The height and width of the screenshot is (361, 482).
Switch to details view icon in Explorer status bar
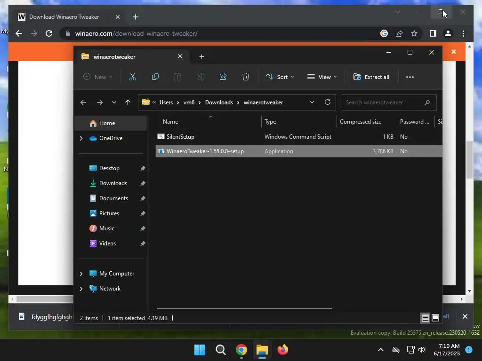(x=425, y=318)
